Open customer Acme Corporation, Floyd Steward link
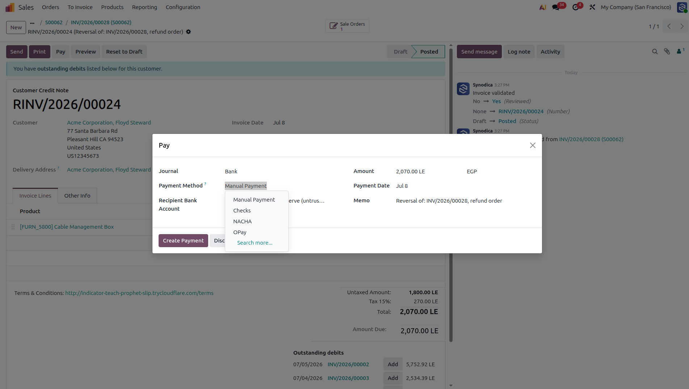 pyautogui.click(x=109, y=123)
